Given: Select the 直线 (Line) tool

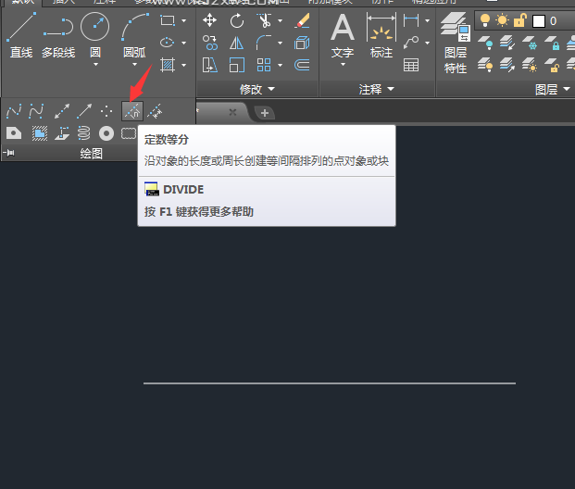Looking at the screenshot, I should pos(21,35).
